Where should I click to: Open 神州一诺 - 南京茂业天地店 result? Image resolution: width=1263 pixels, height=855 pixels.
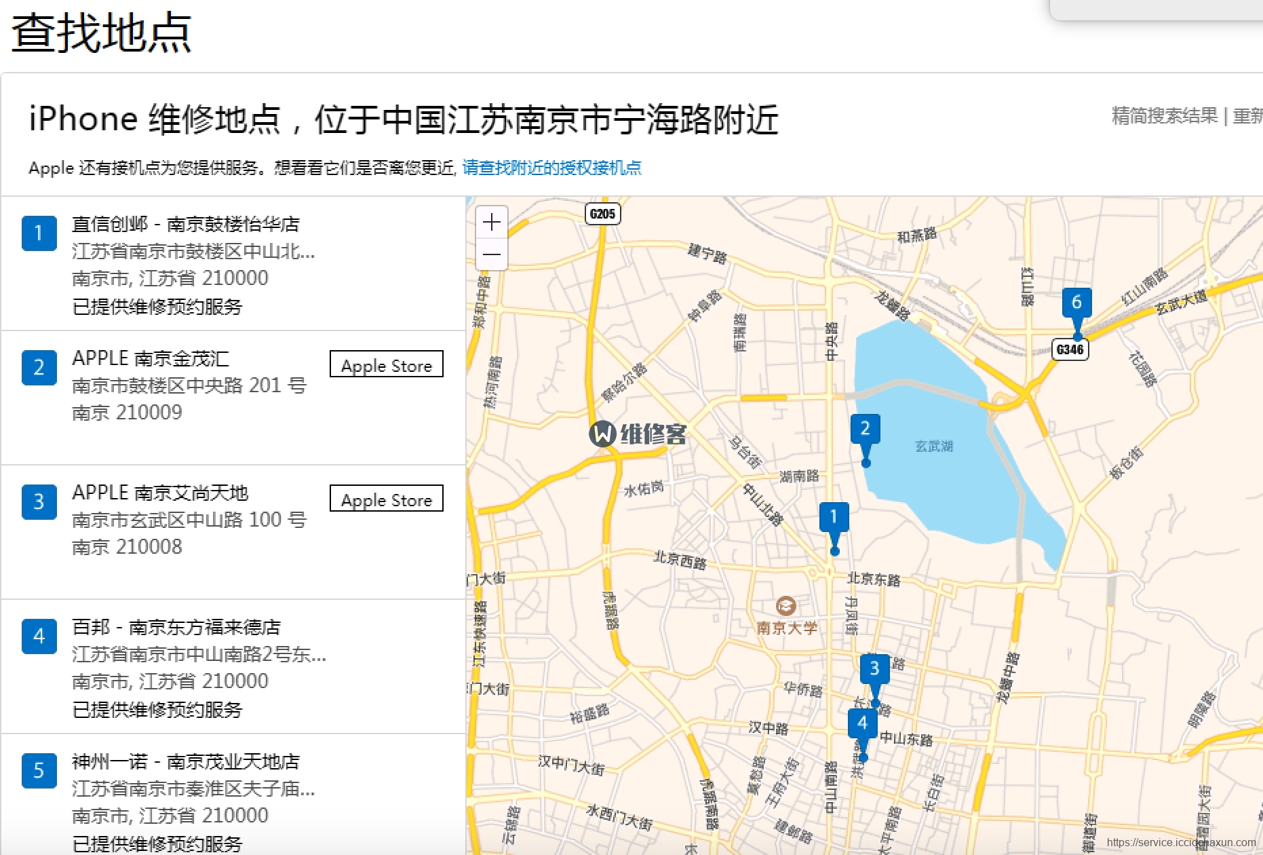click(x=186, y=761)
